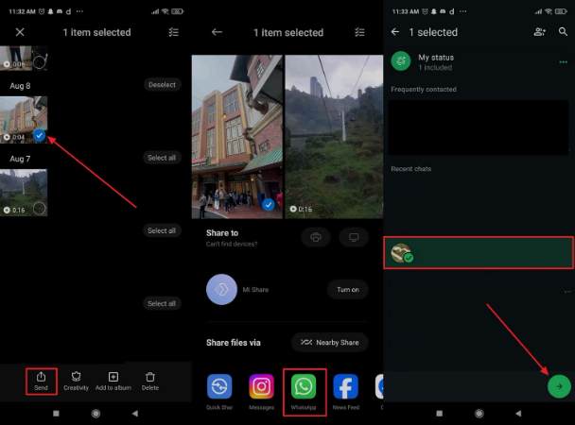Tap the Recent chats section label
The width and height of the screenshot is (575, 425).
410,169
